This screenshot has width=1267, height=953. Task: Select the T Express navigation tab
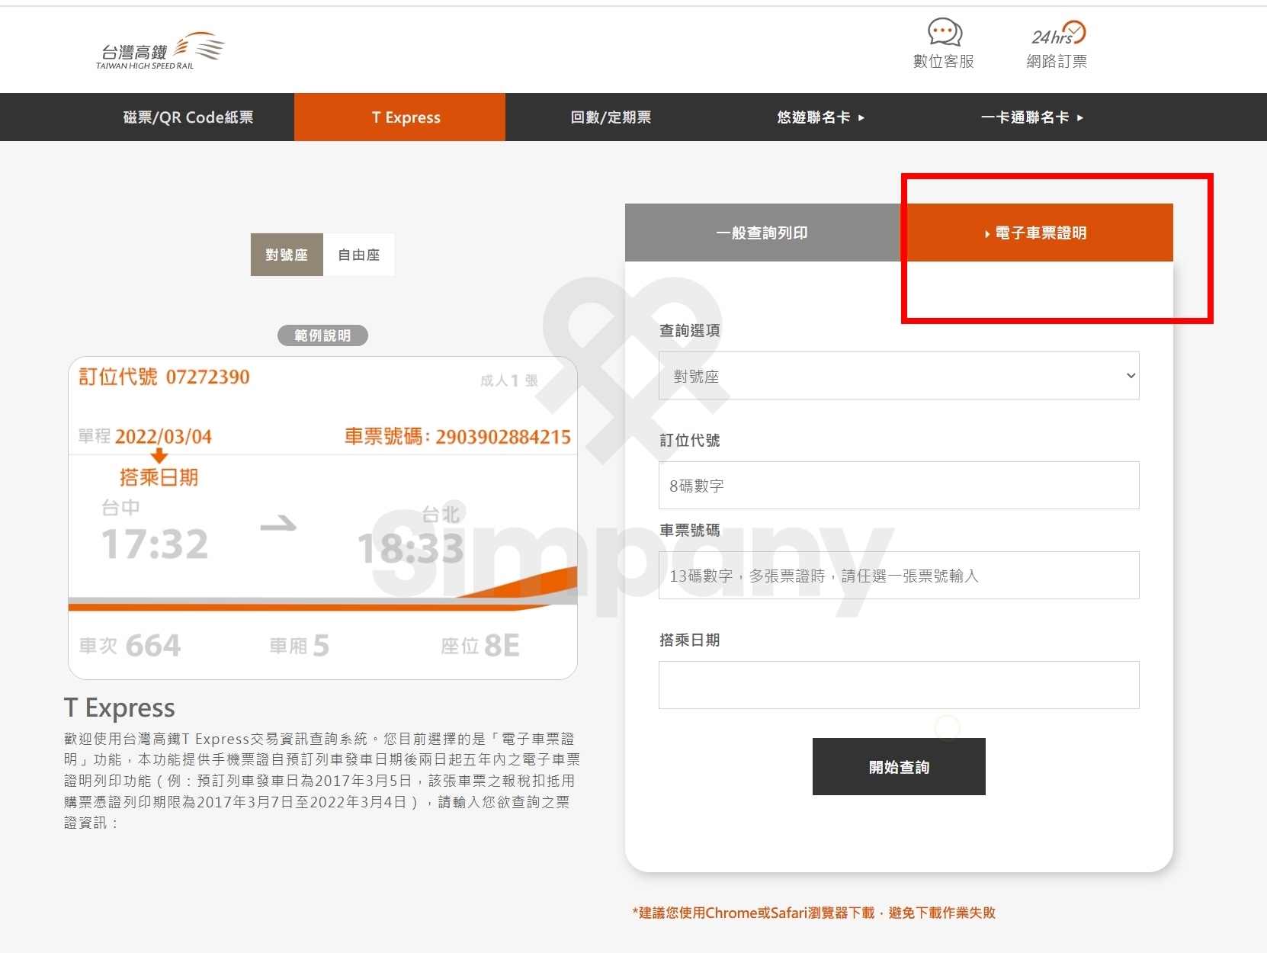pyautogui.click(x=406, y=117)
